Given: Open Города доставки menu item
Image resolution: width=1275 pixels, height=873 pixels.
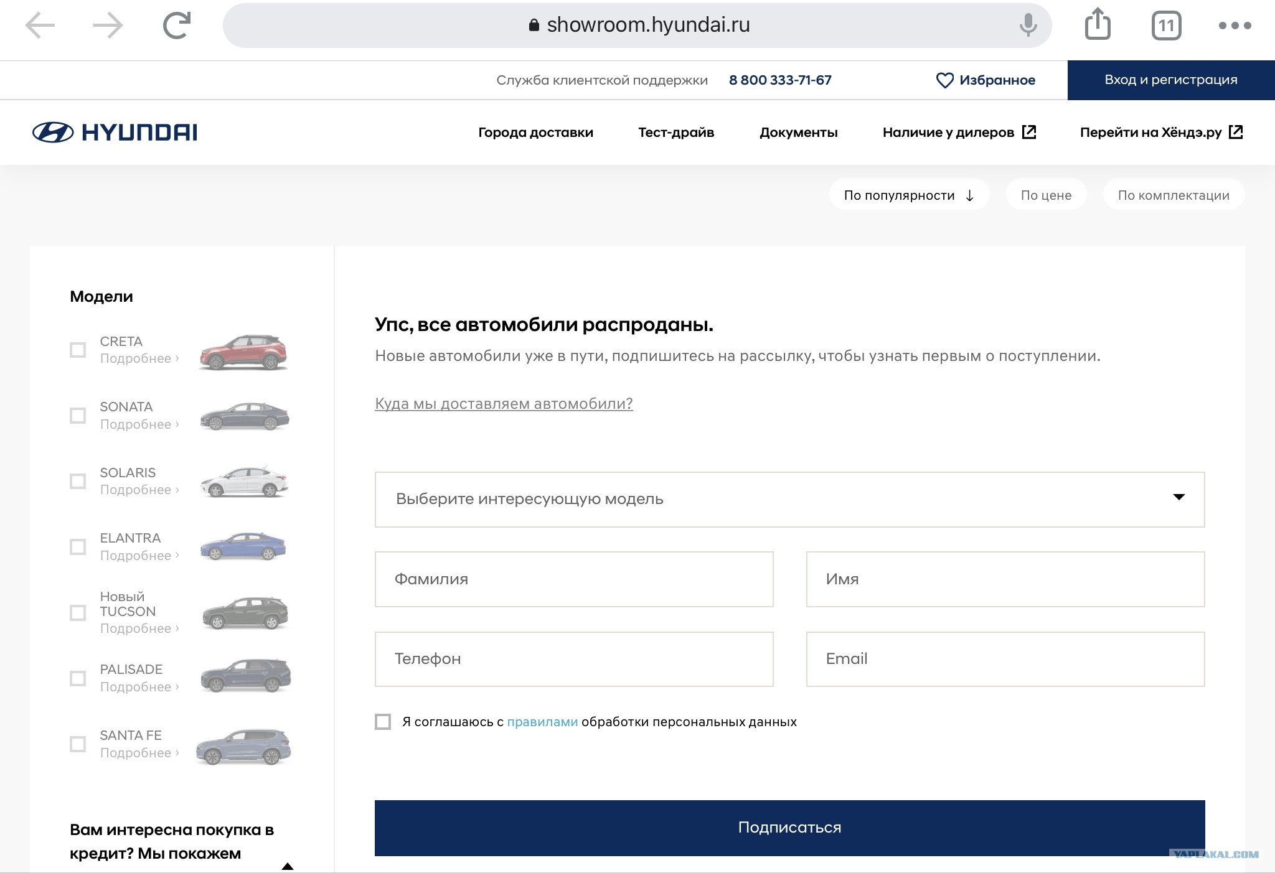Looking at the screenshot, I should pos(535,133).
